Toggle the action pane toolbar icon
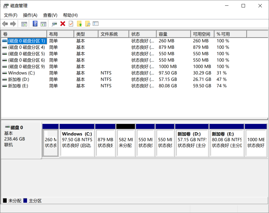 click(43, 24)
